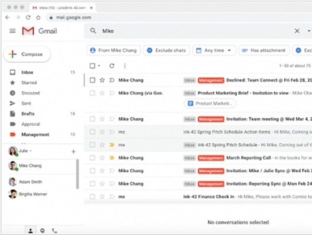Open the Product Marketi... attachment chip

(x=210, y=103)
